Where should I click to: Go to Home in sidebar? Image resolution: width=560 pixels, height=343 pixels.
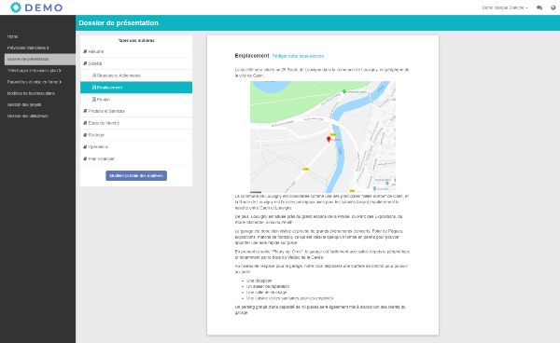click(x=12, y=36)
